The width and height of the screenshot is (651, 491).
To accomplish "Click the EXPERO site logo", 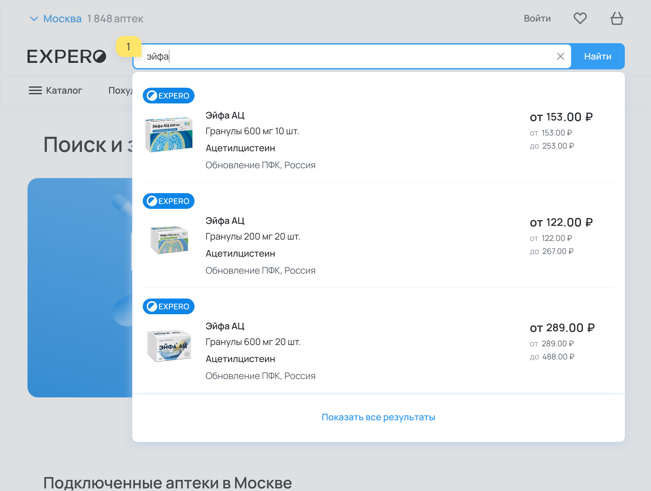I will 67,56.
